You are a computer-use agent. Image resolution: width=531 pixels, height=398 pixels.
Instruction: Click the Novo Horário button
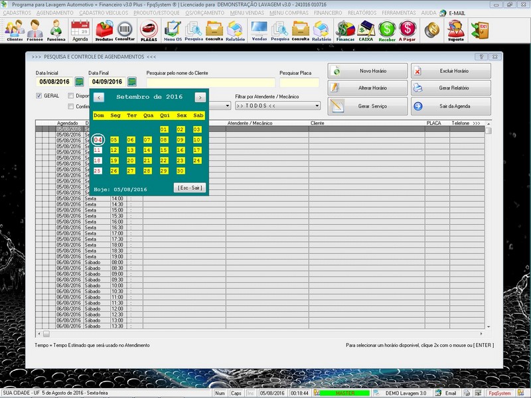pos(368,71)
